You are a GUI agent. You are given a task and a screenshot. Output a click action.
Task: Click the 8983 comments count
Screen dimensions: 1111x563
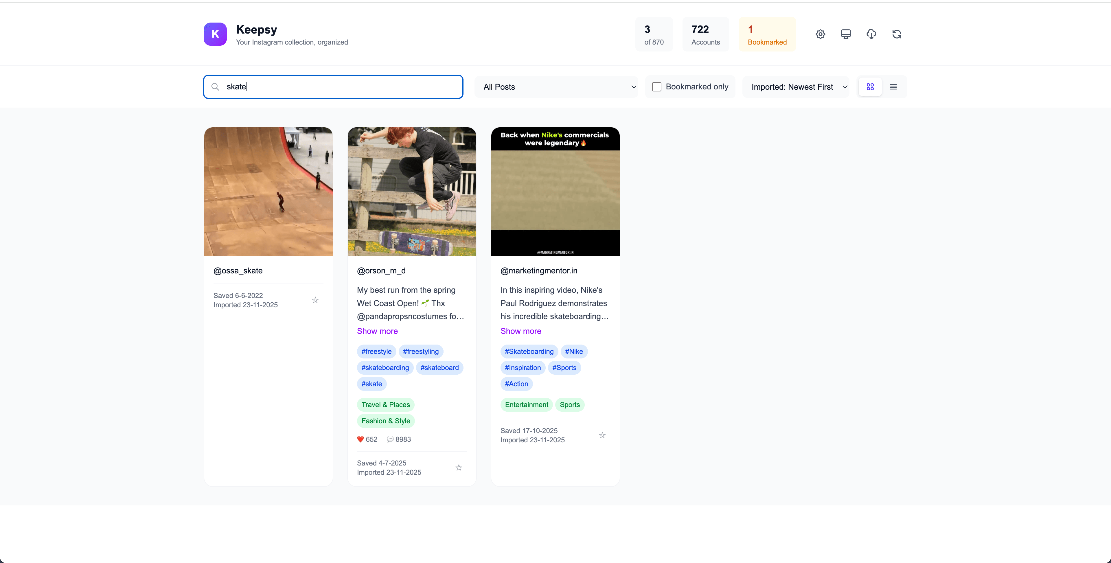click(x=399, y=439)
